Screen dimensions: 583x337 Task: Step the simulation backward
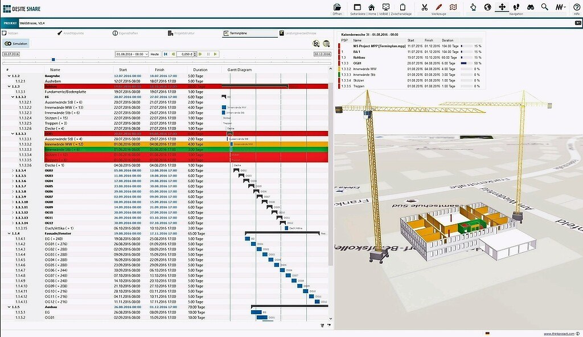(173, 54)
